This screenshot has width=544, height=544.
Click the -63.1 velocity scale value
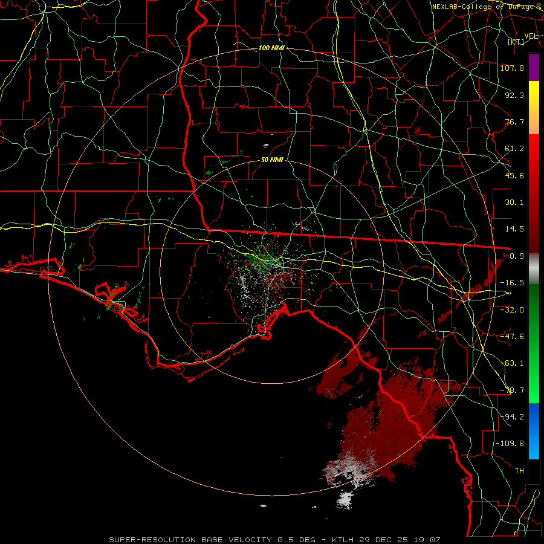[x=512, y=363]
